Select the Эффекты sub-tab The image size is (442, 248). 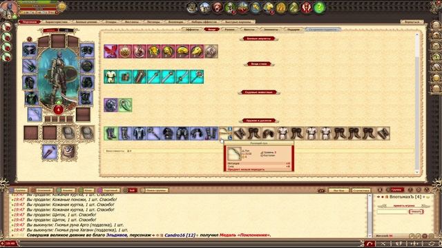(x=192, y=29)
